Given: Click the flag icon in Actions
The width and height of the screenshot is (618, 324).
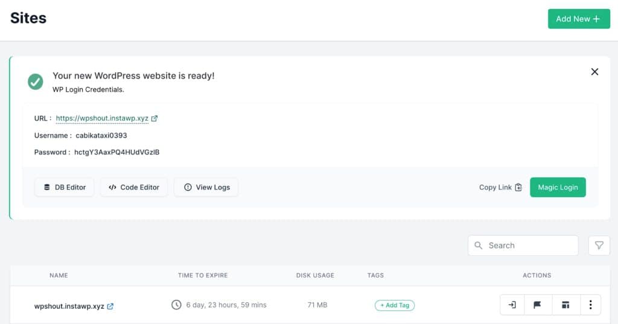Looking at the screenshot, I should click(x=537, y=305).
